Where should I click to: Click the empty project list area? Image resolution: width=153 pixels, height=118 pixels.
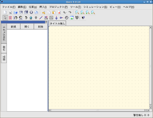click(x=27, y=70)
